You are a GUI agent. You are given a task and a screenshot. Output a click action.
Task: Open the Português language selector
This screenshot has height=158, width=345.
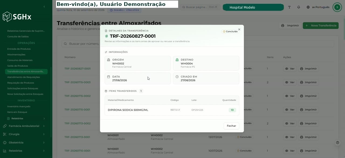coord(318,7)
